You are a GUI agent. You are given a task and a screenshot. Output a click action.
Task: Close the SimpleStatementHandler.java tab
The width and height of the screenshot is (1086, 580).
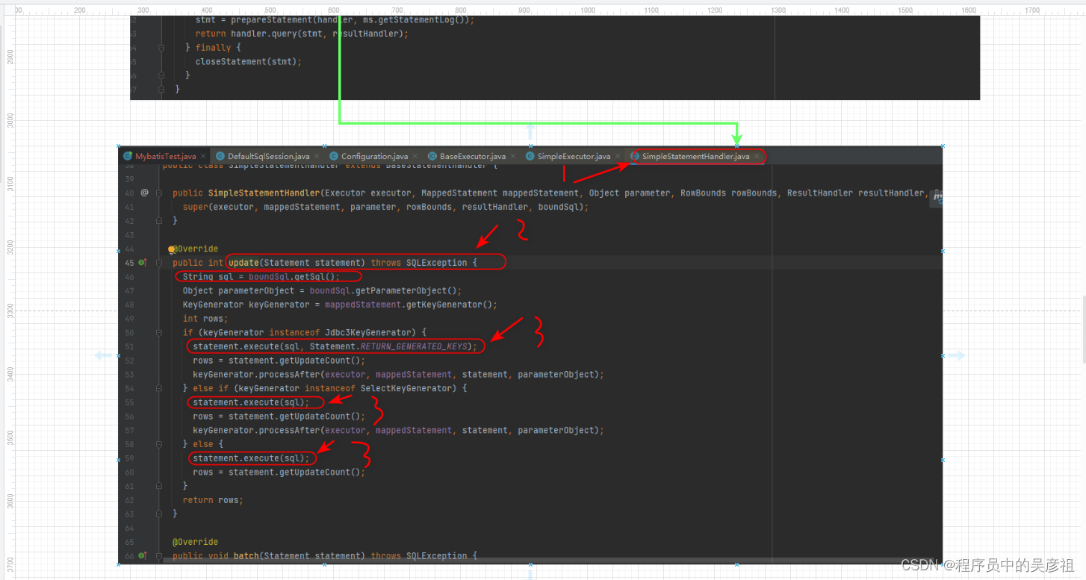click(757, 157)
